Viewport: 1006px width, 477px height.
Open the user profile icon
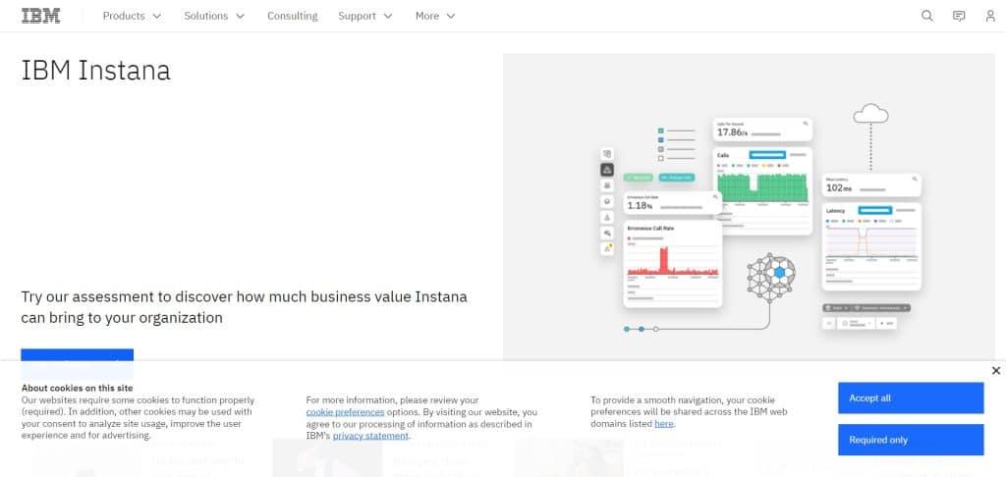990,16
